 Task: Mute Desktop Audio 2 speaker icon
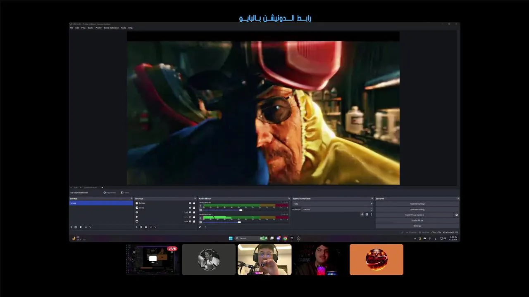point(201,222)
